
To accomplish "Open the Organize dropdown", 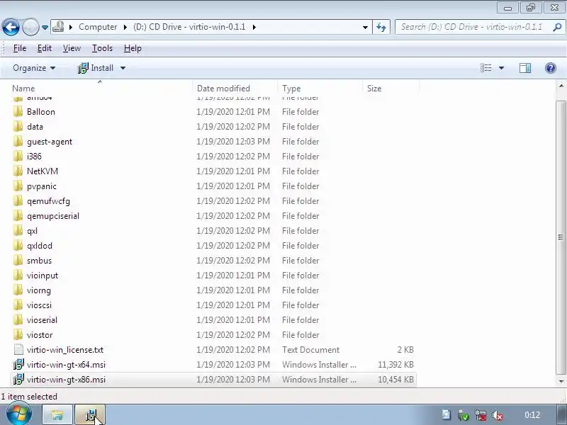I will (34, 68).
